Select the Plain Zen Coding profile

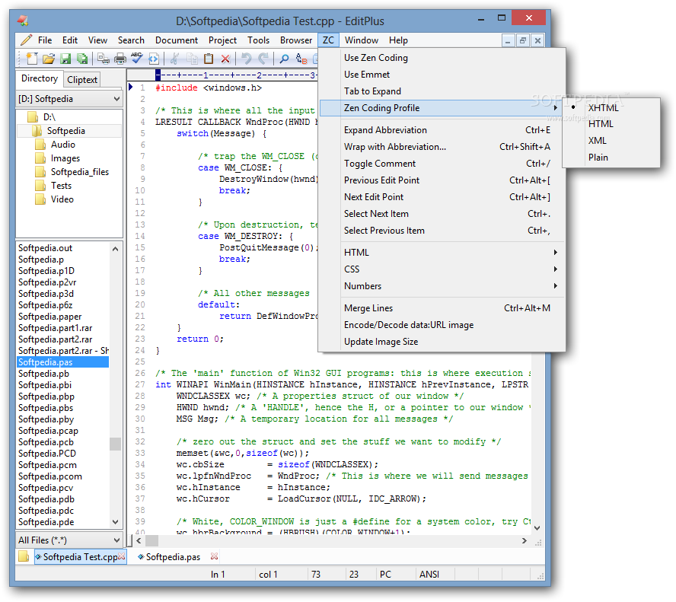[x=611, y=158]
